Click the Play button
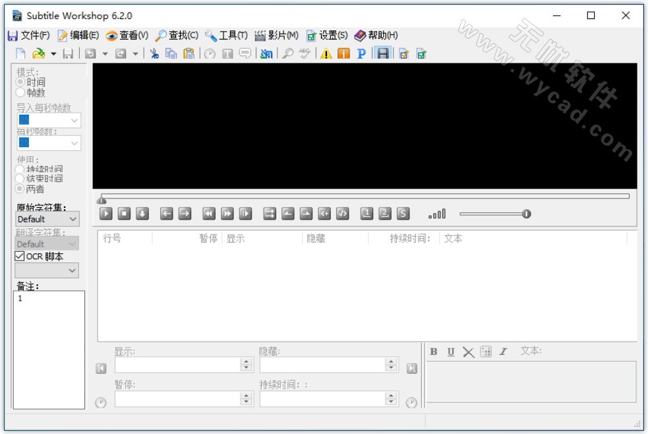 [x=105, y=213]
